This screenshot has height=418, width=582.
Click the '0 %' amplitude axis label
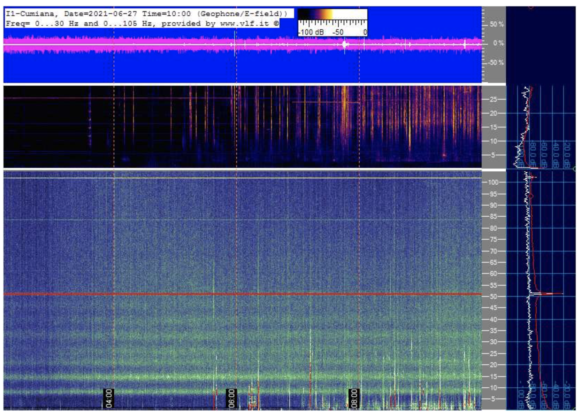[x=498, y=43]
